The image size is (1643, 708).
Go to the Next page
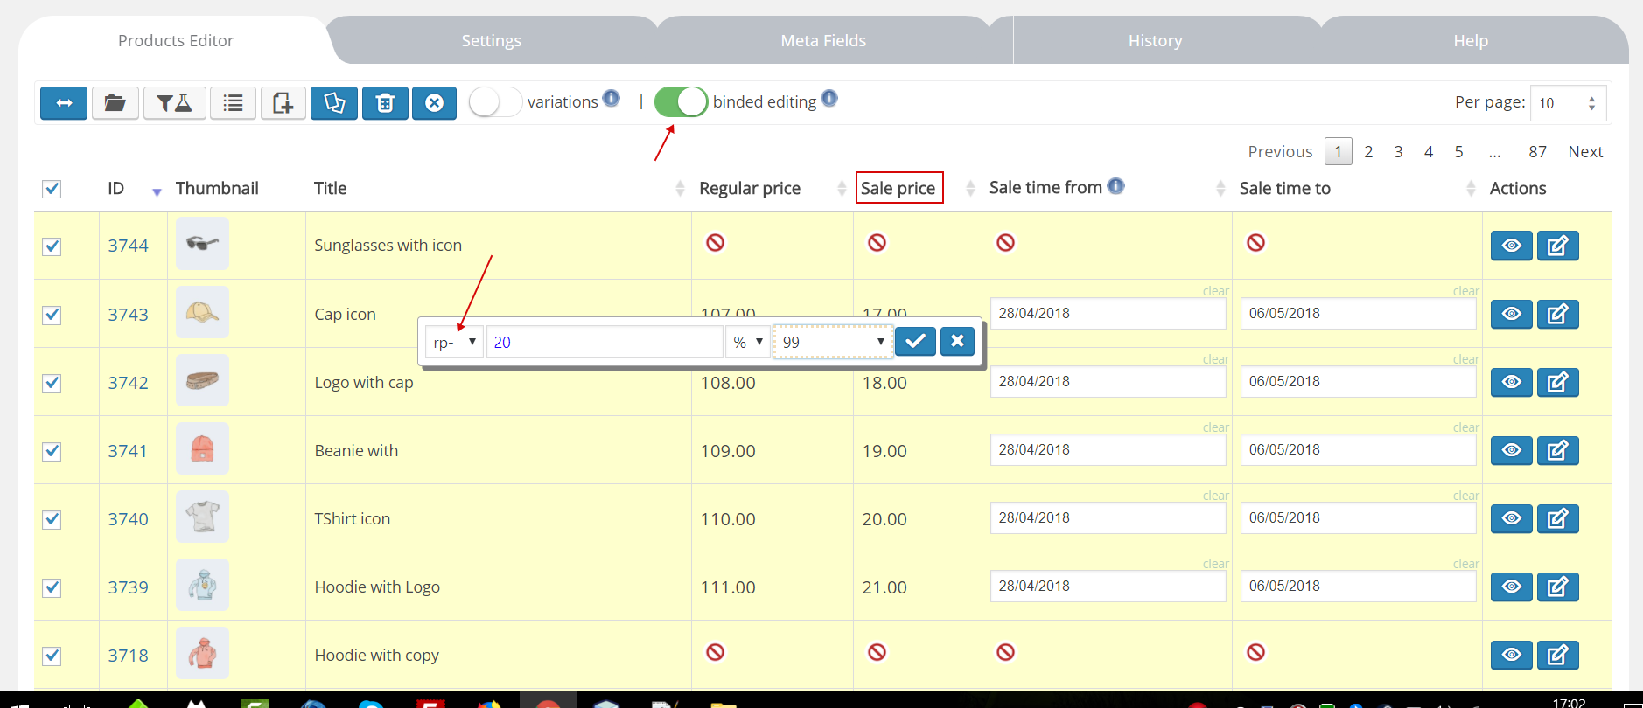(x=1584, y=152)
